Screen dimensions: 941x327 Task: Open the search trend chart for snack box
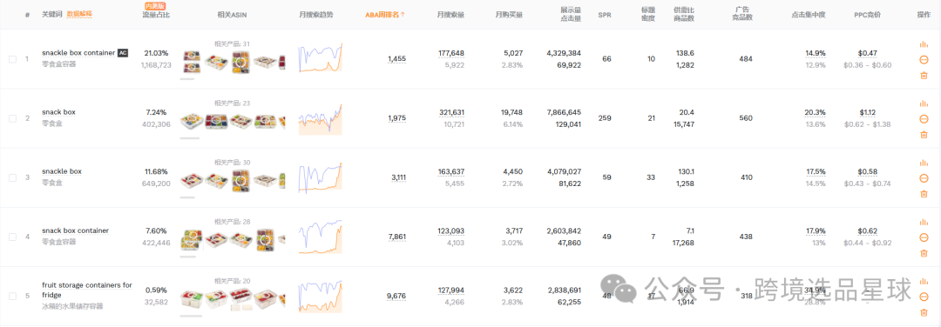pos(321,118)
